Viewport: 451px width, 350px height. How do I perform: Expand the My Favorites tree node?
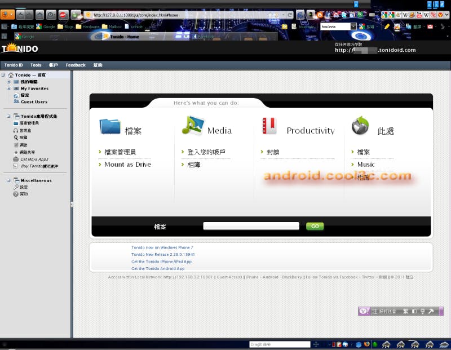pos(8,88)
